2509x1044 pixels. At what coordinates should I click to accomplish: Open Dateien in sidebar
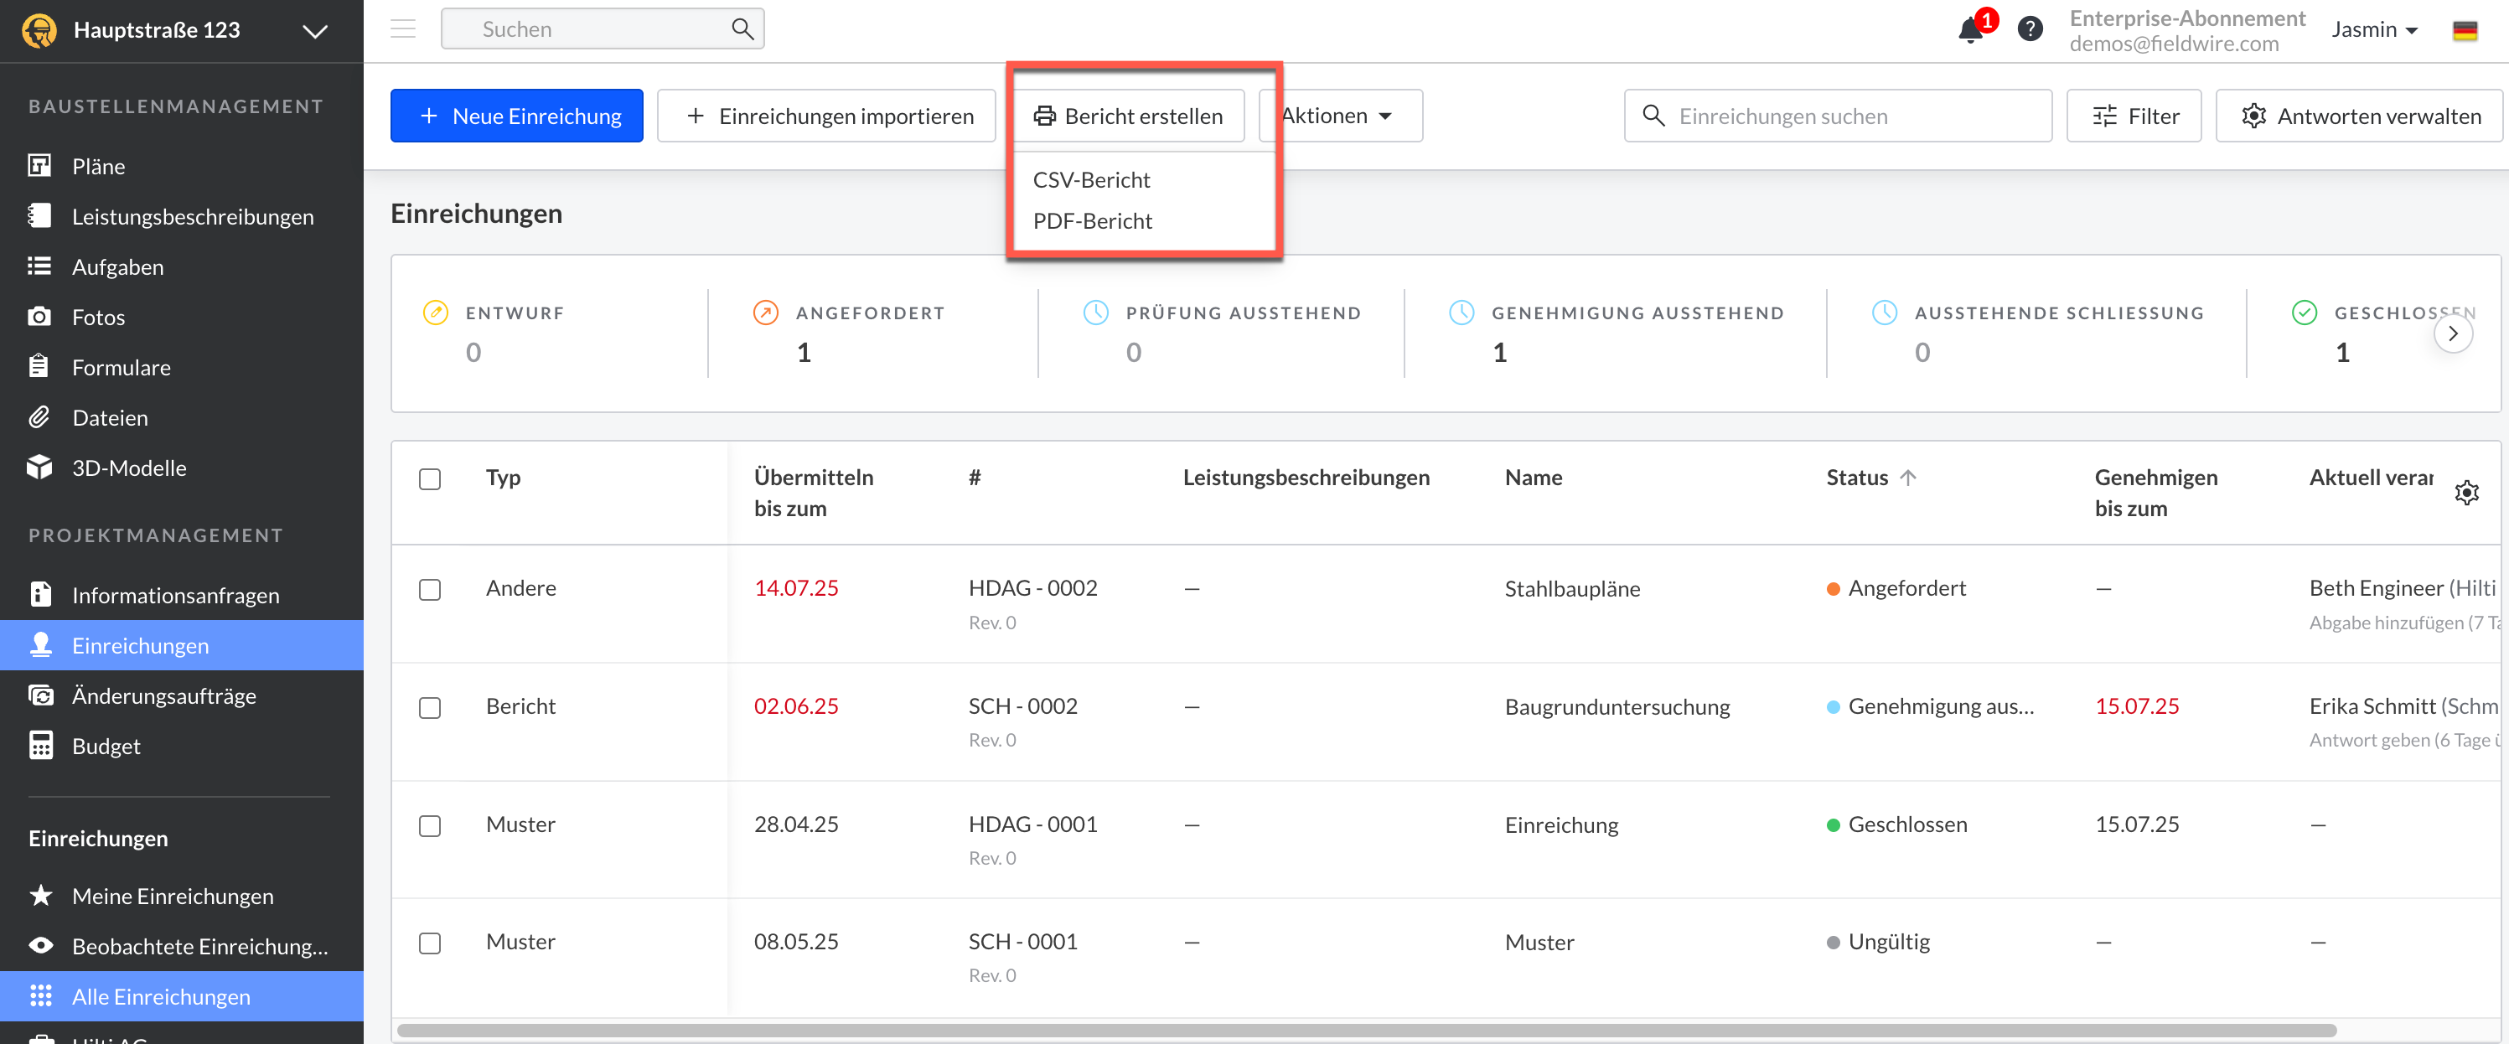tap(109, 418)
